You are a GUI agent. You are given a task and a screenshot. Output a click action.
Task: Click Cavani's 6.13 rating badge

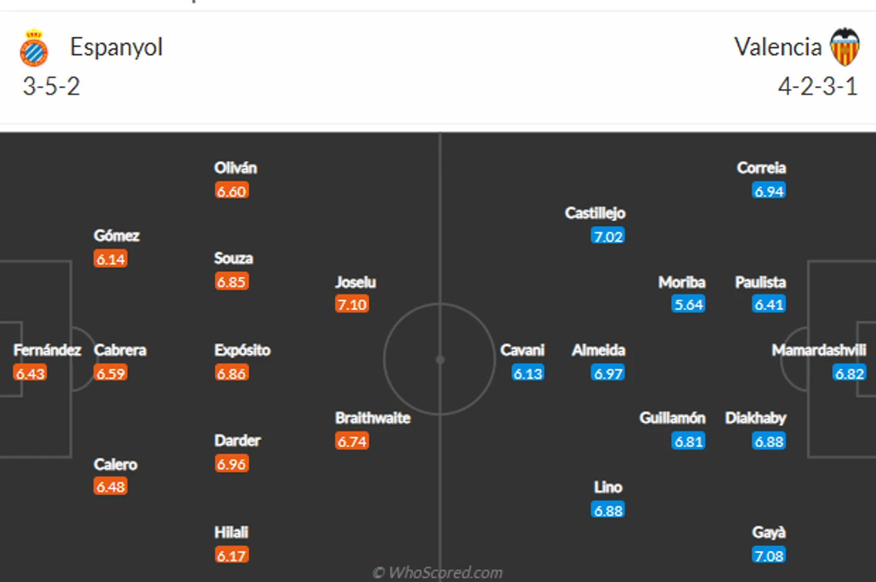click(x=528, y=373)
